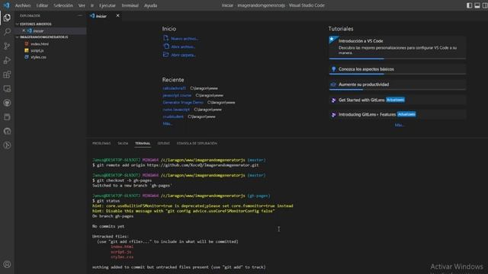The width and height of the screenshot is (488, 274).
Task: Open the Ver menu
Action: [82, 5]
